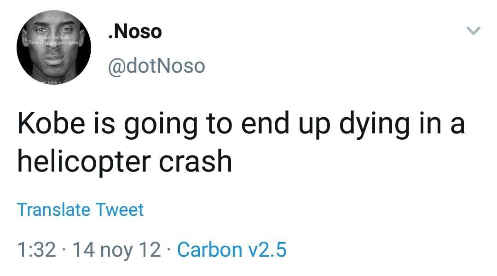Click the Translate Tweet link
The image size is (497, 276).
[81, 210]
